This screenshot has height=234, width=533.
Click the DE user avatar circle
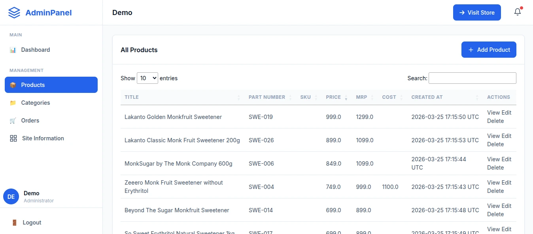tap(11, 196)
